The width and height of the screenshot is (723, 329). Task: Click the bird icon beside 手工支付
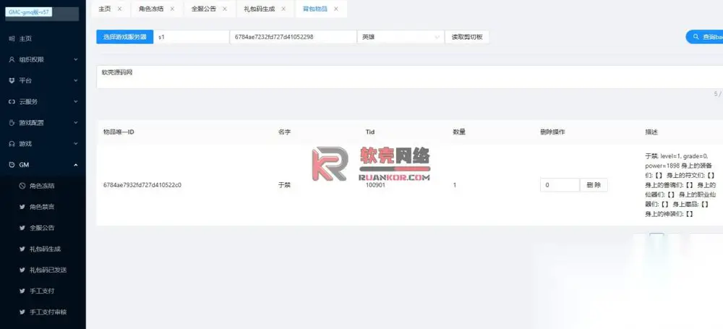(x=22, y=291)
